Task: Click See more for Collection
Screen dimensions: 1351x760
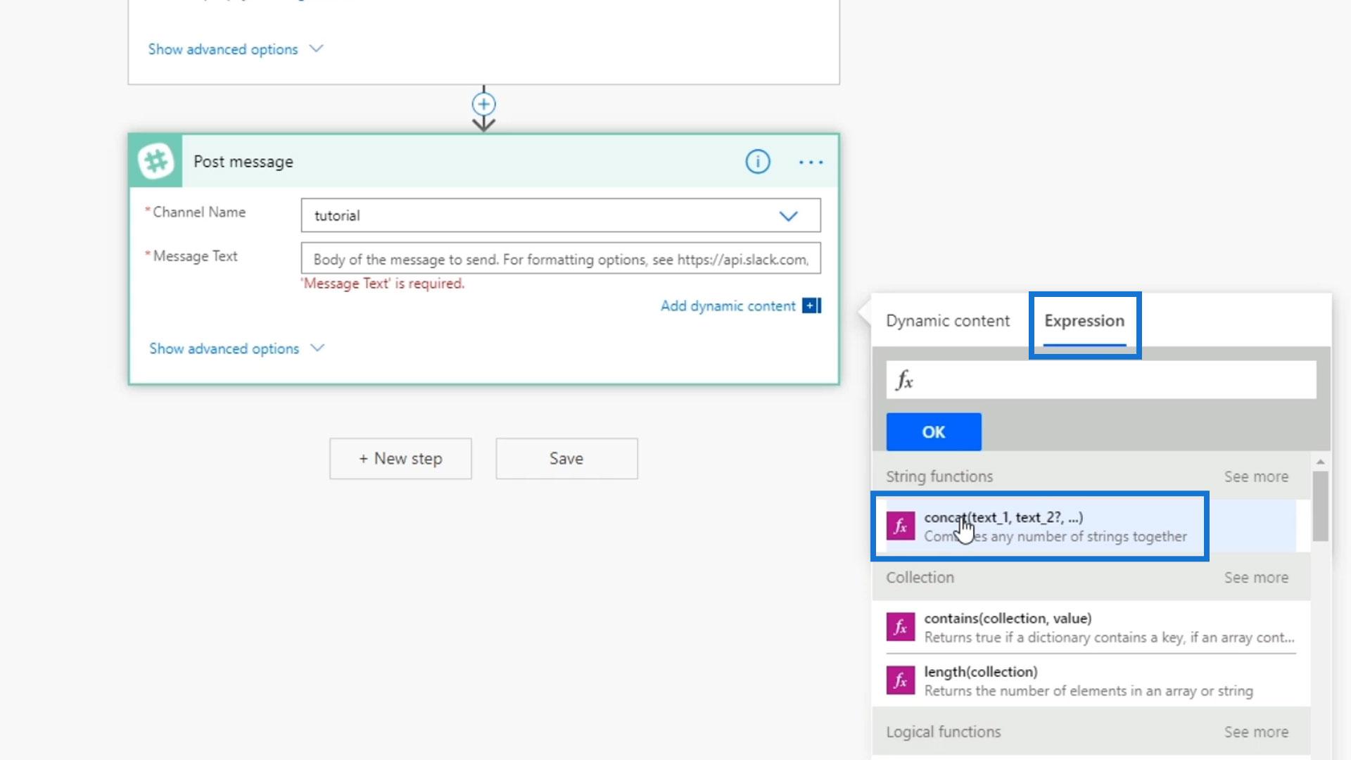Action: 1255,577
